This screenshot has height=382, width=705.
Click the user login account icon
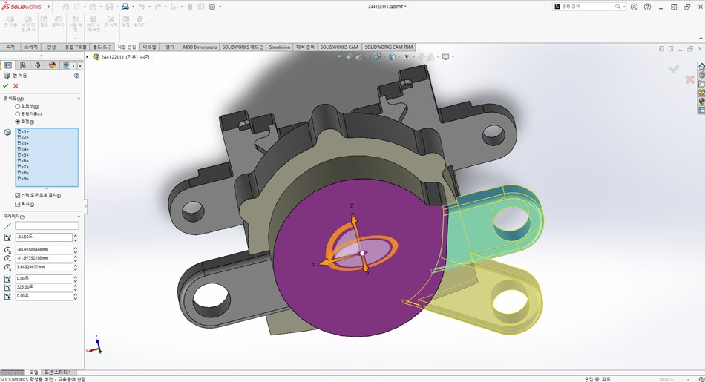[634, 7]
